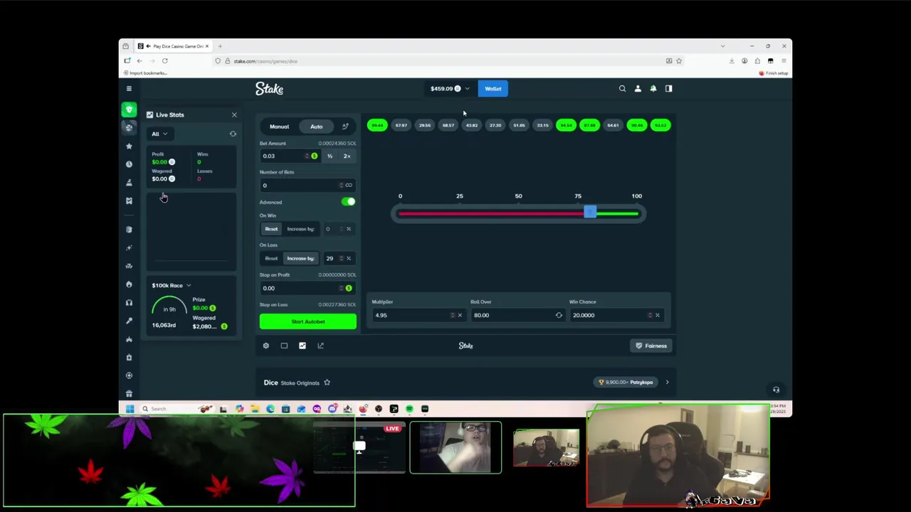Add Dice to favourites with star icon

tap(327, 383)
